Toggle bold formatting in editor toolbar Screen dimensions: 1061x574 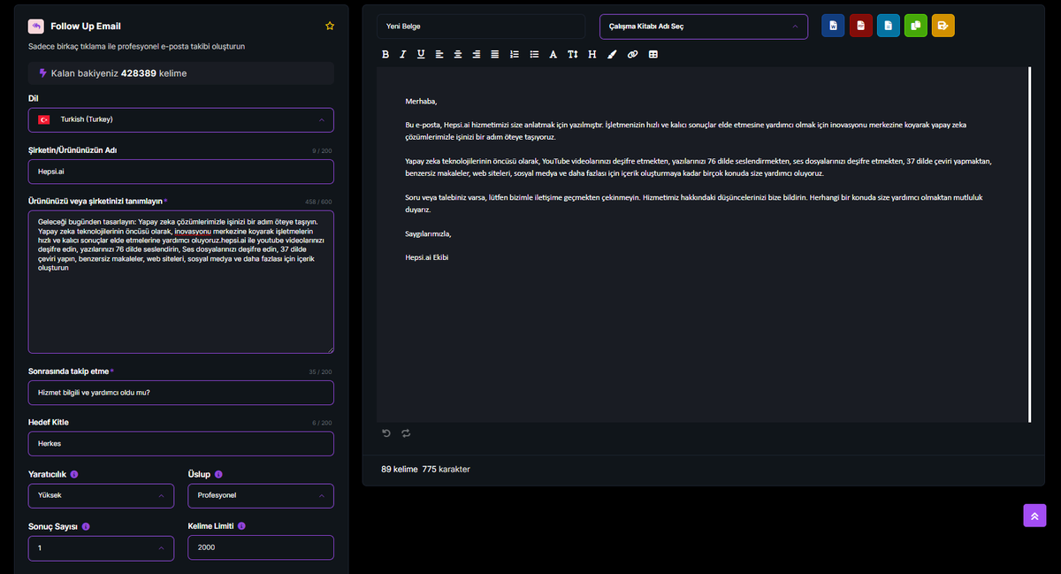pyautogui.click(x=385, y=54)
